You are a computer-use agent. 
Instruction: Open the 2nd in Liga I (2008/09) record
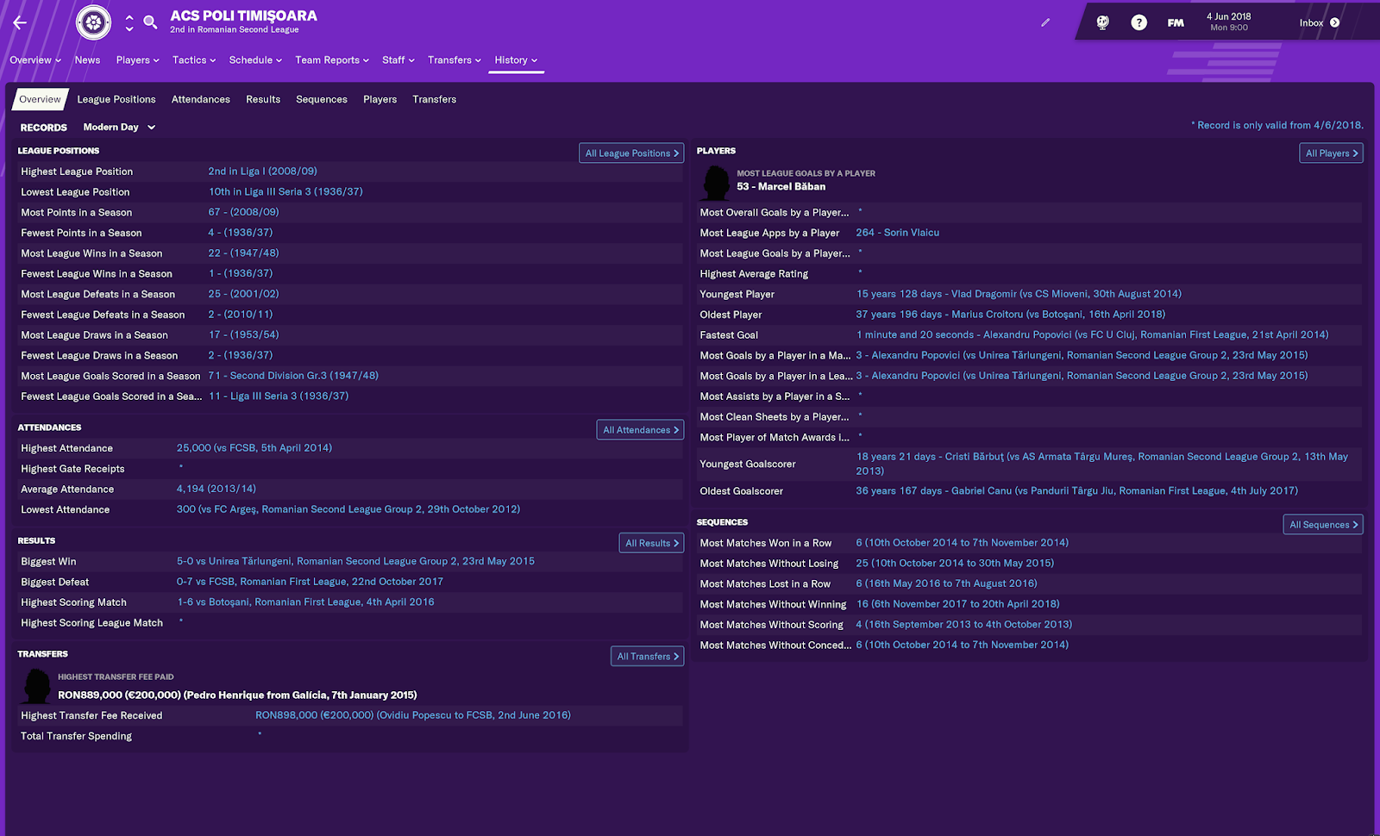click(x=263, y=172)
